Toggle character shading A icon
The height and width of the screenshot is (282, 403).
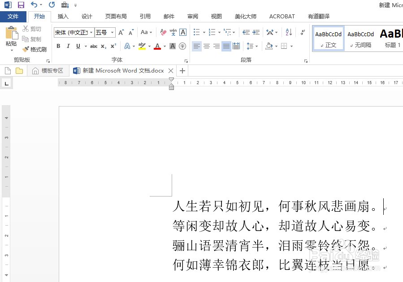(x=173, y=46)
